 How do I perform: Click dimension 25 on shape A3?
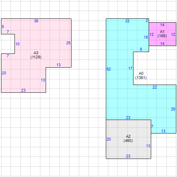[x=68, y=43]
